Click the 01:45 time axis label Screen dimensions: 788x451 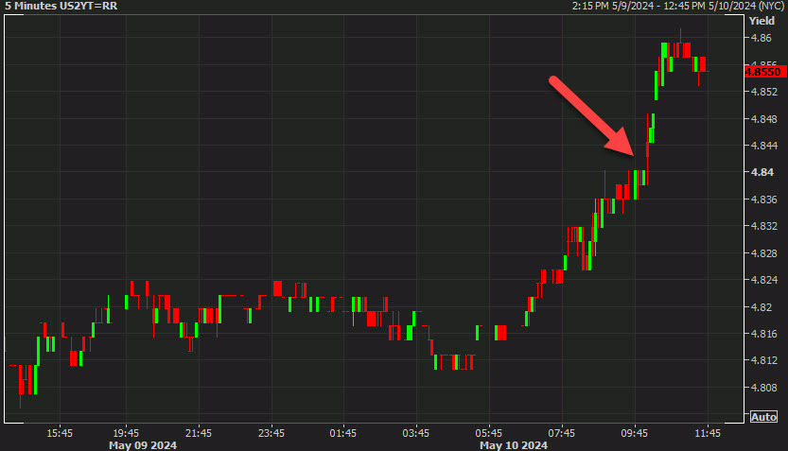[x=343, y=433]
